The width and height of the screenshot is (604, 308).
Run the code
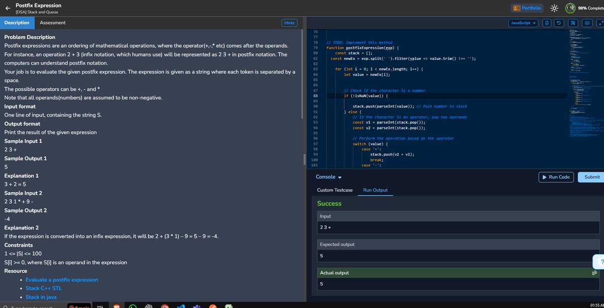(556, 177)
